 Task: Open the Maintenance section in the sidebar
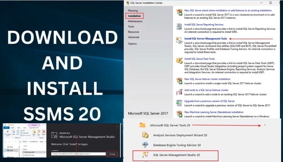135,21
